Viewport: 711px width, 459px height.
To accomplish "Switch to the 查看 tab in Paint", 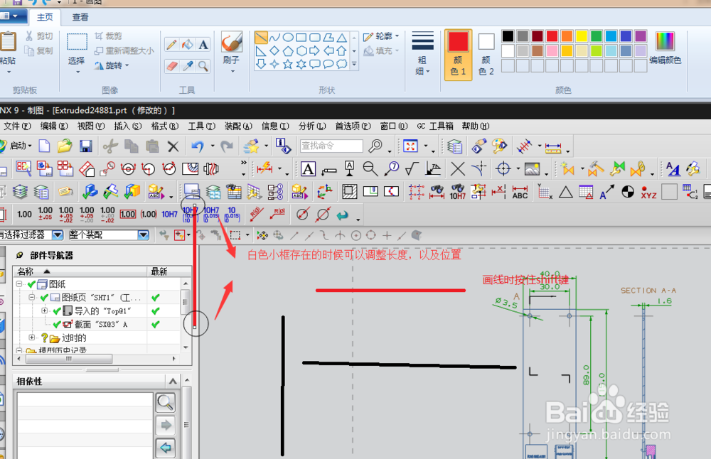I will click(x=80, y=17).
